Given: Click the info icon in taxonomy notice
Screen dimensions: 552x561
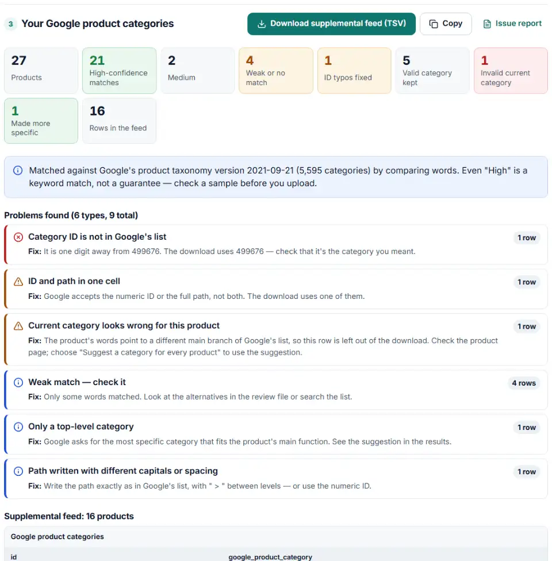Looking at the screenshot, I should pos(18,170).
